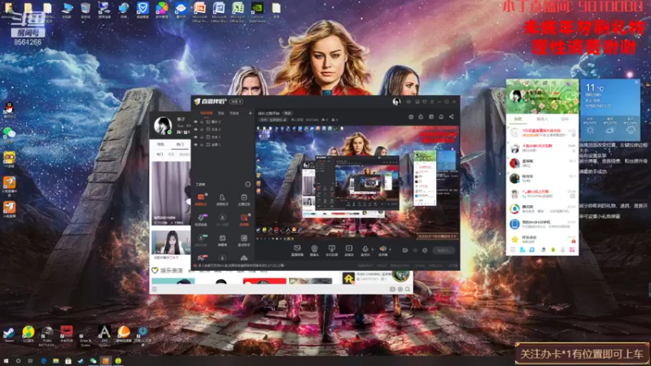Add a screen capture source in streaming toolbar

tap(297, 250)
